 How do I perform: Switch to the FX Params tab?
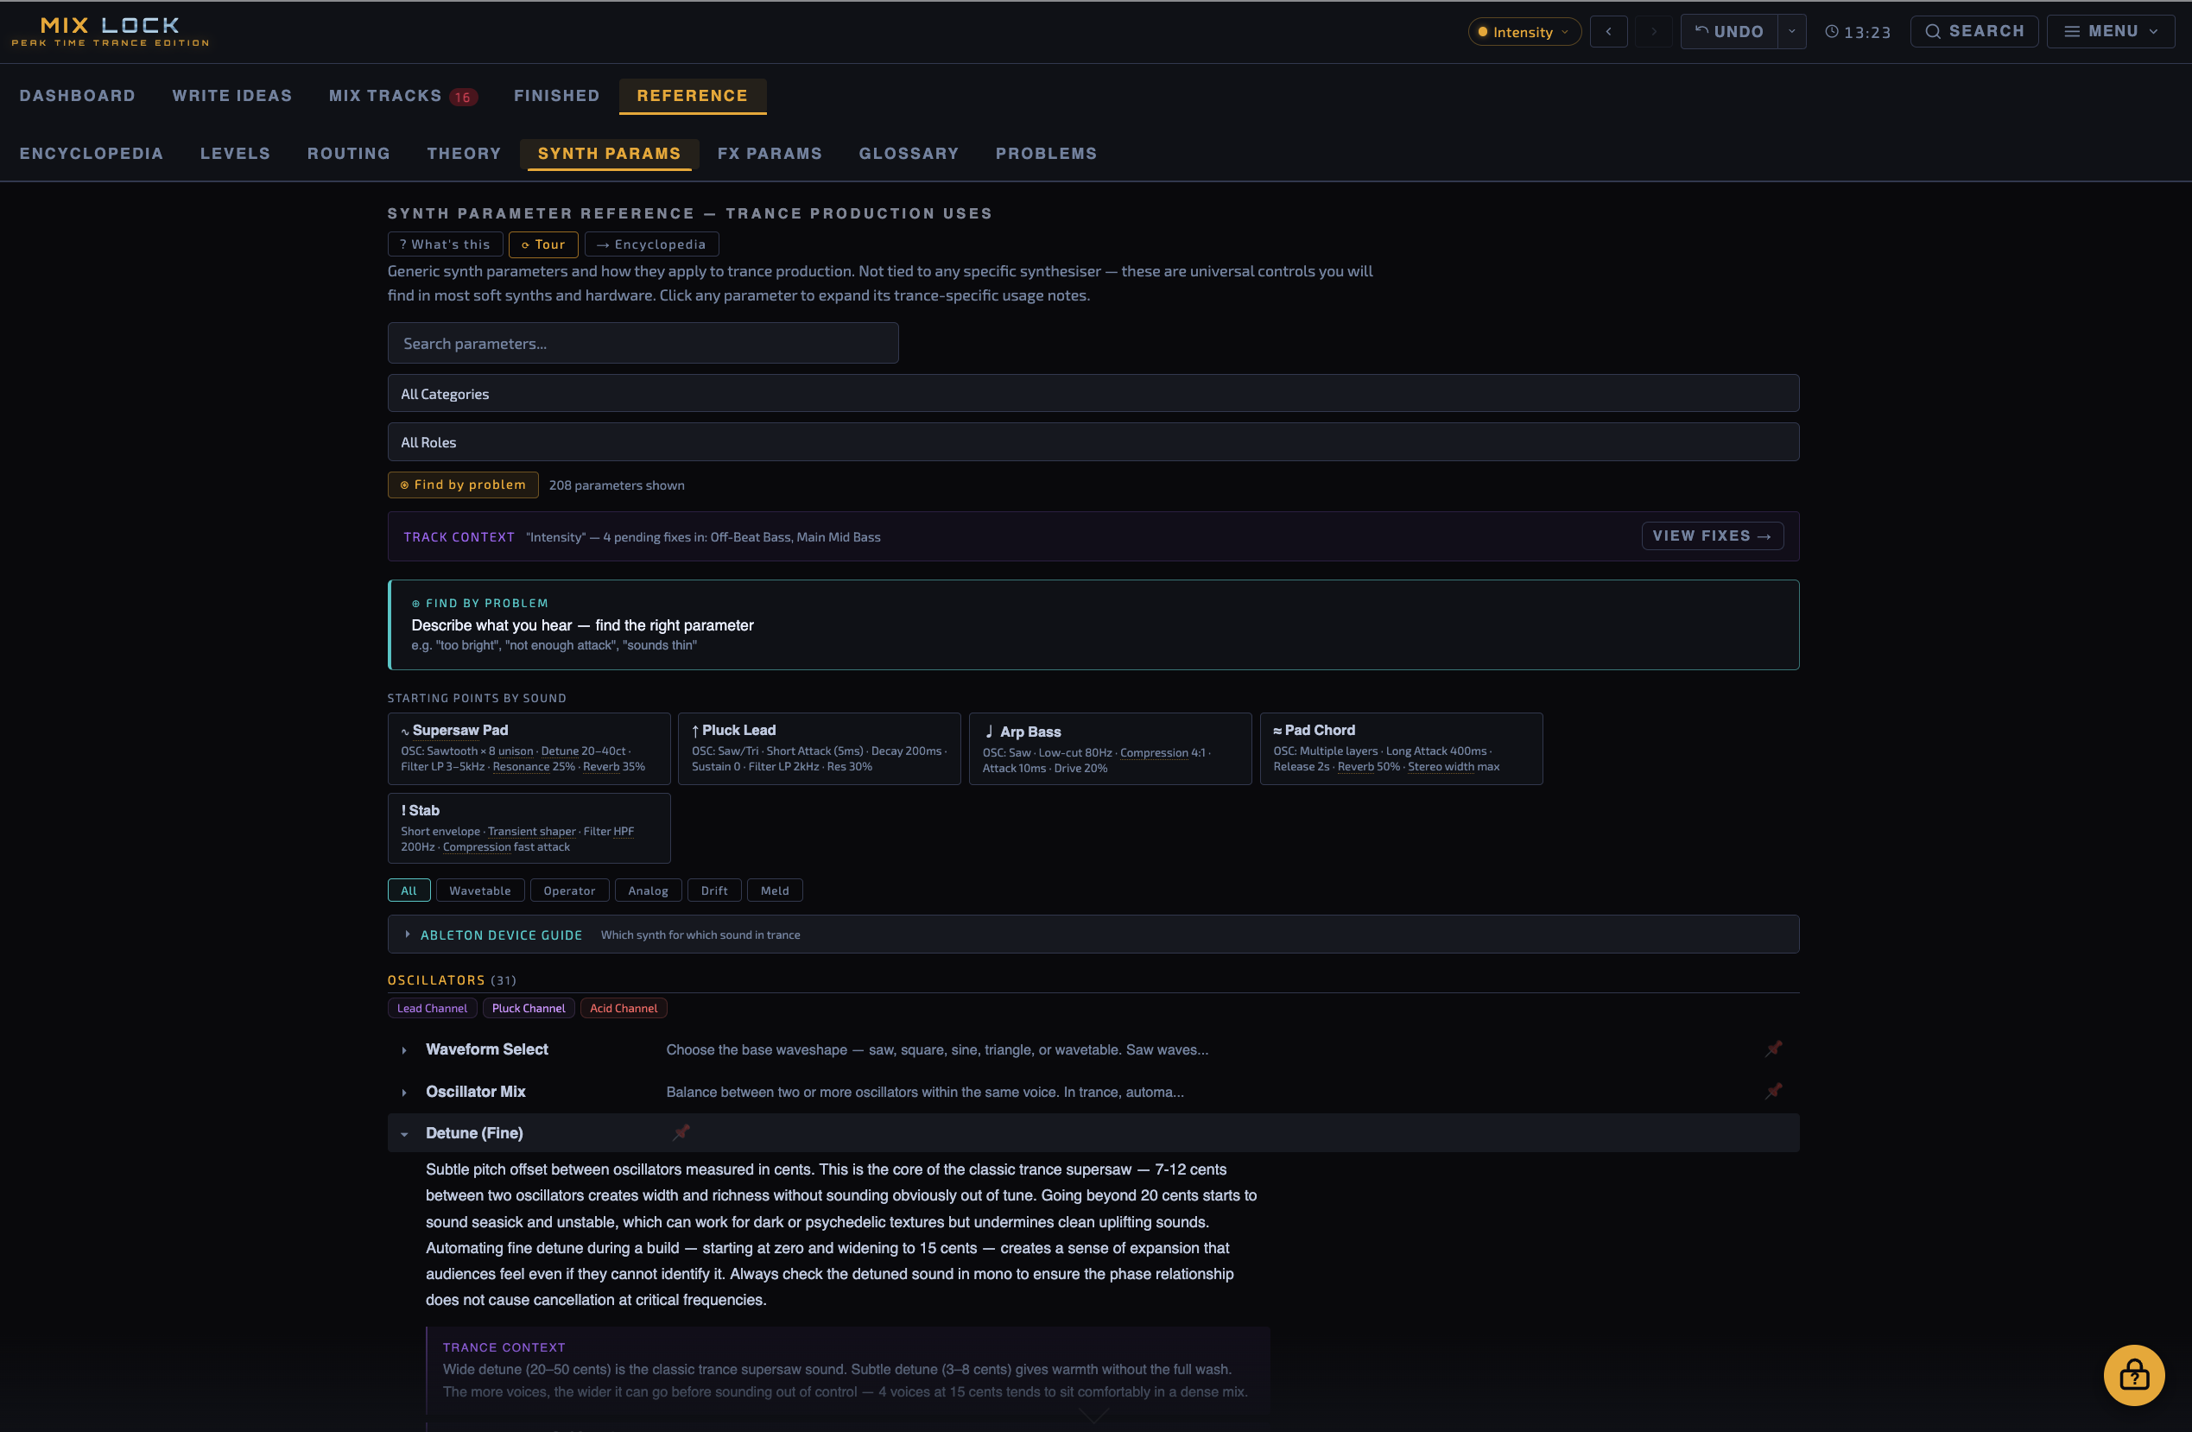point(770,154)
